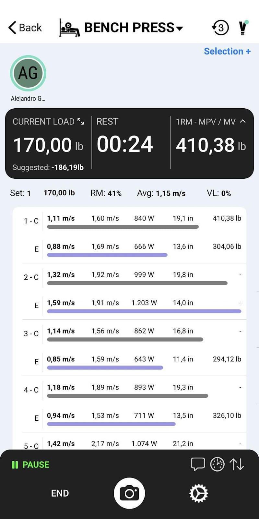Tap the up-down sort arrows icon
259x519 pixels.
237,464
